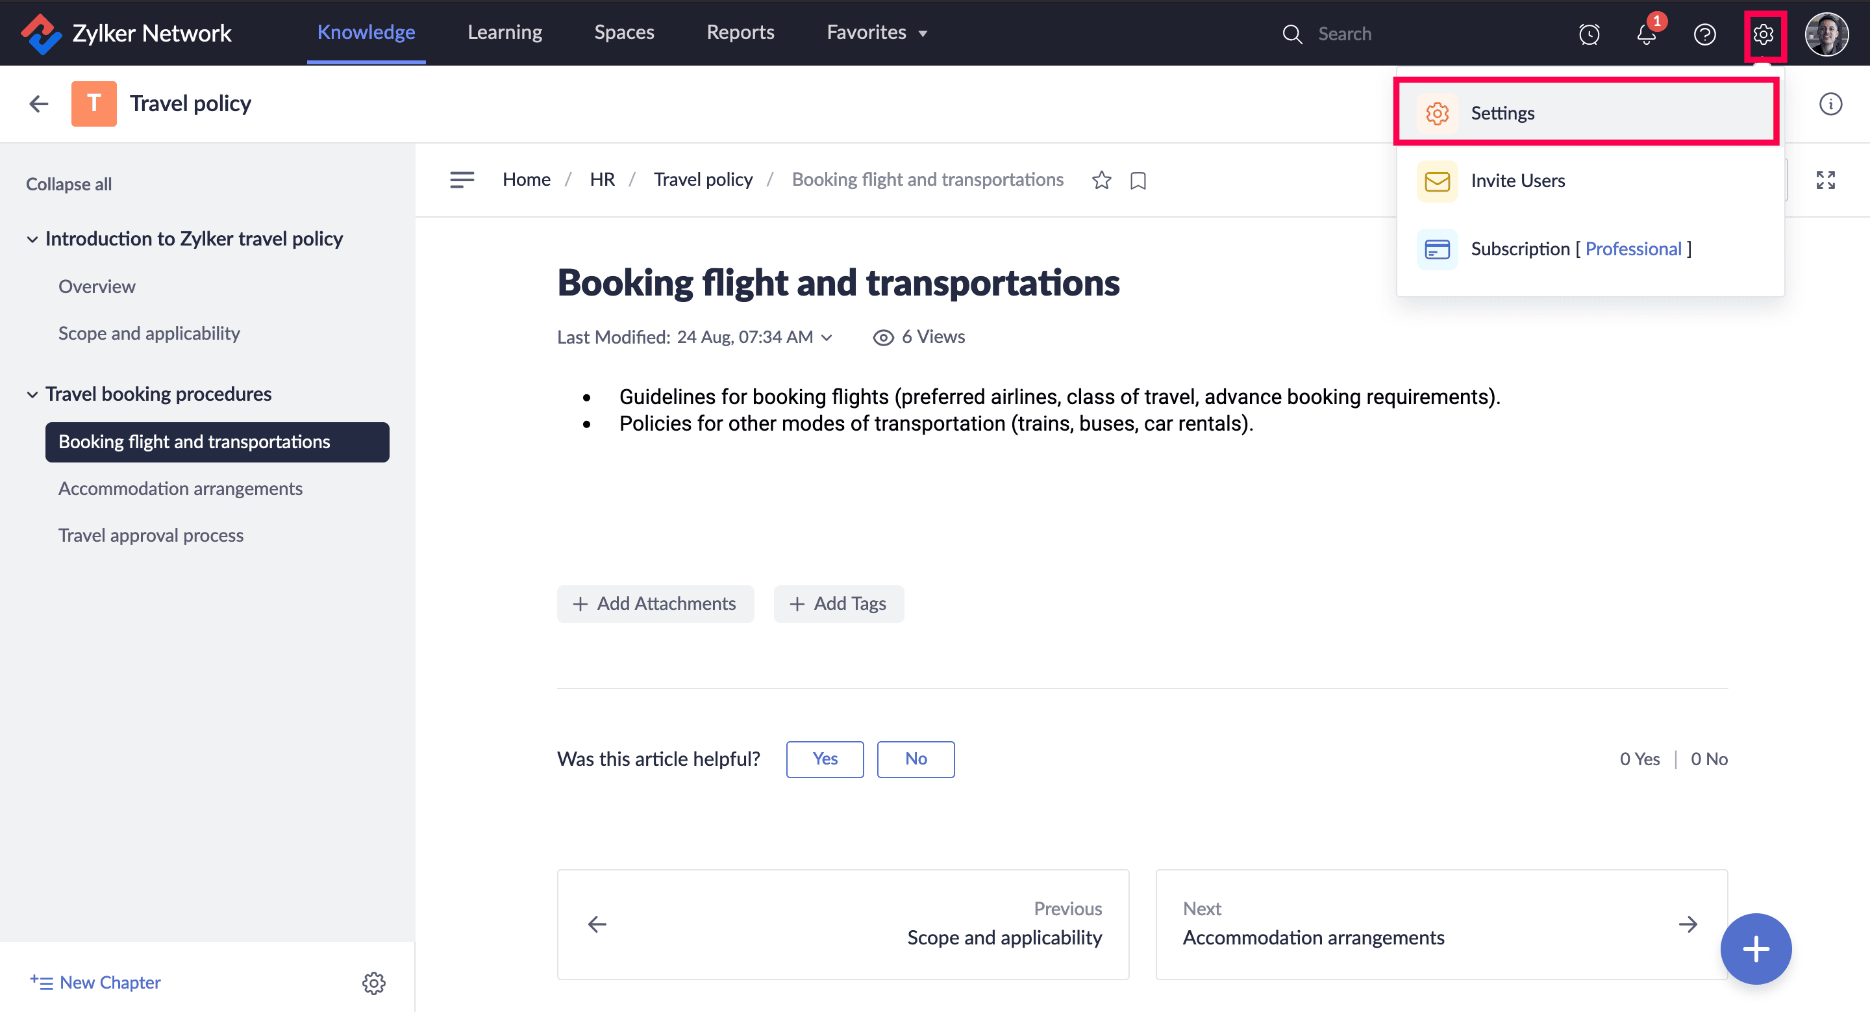Open the help question mark icon
Screen dimensions: 1870x1012
coord(1704,34)
